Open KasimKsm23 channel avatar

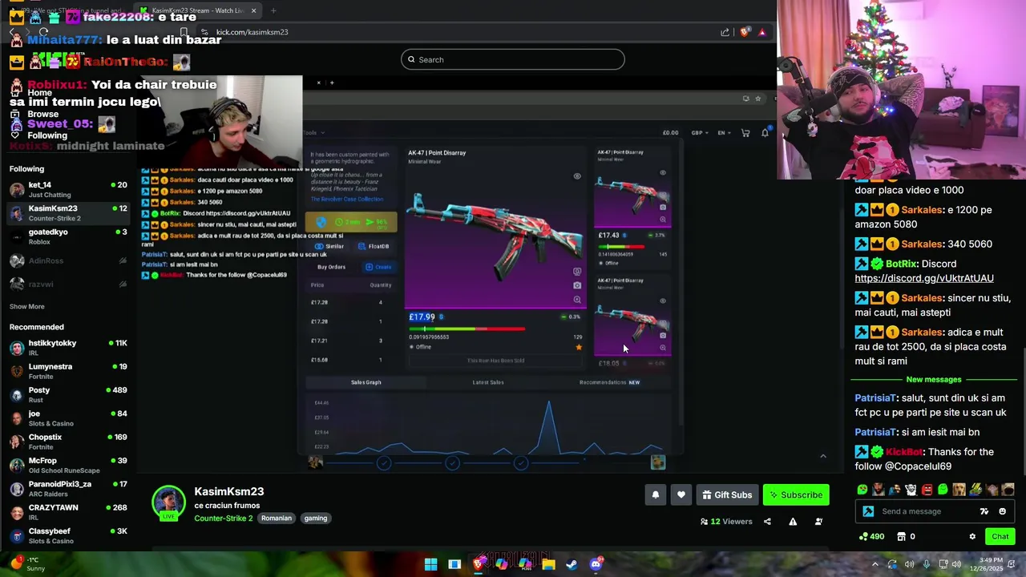[168, 502]
